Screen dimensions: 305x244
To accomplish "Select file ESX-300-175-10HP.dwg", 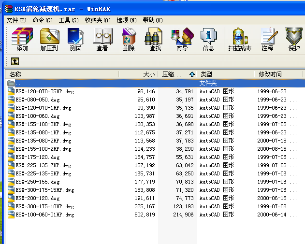I will pyautogui.click(x=45, y=206).
